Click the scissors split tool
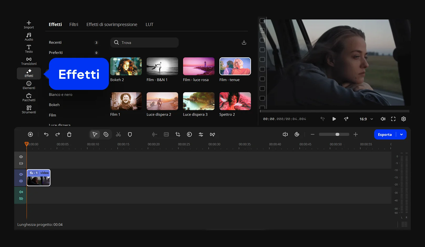This screenshot has width=425, height=247. [118, 134]
